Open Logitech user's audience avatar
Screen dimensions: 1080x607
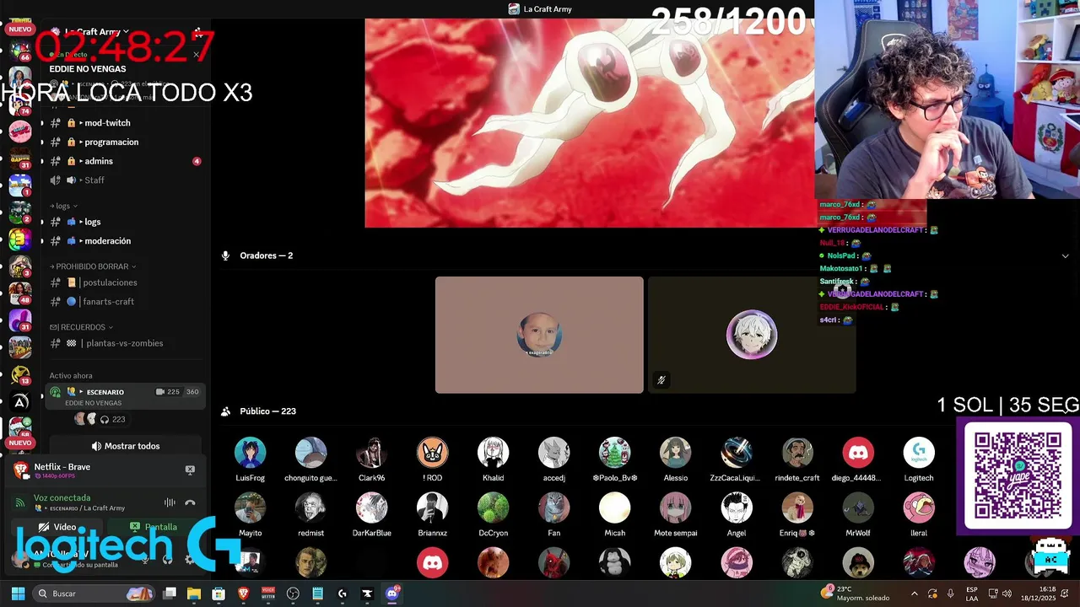pos(919,453)
